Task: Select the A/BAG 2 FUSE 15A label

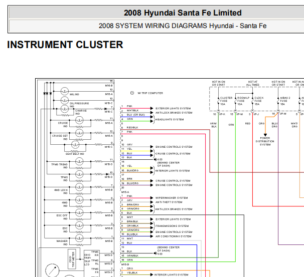Action: pyautogui.click(x=285, y=101)
